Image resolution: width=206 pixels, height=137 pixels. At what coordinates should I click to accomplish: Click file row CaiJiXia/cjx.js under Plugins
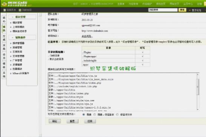coord(73,76)
